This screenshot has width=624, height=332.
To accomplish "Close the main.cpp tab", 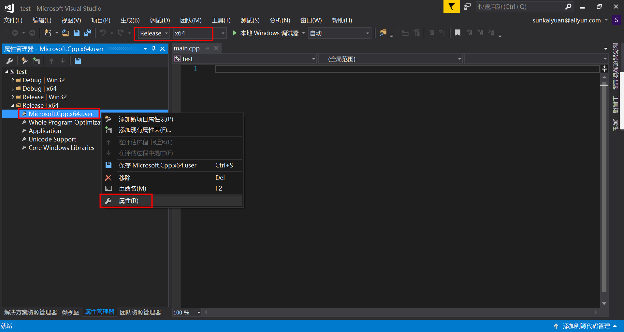I will 216,48.
